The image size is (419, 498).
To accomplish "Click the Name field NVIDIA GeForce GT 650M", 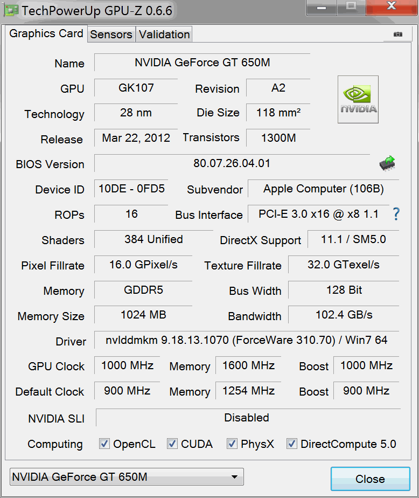I will point(202,63).
